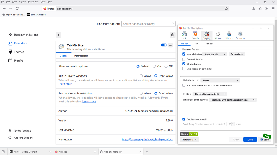Bookmark this page with the star icon
277x155 pixels.
226,9
